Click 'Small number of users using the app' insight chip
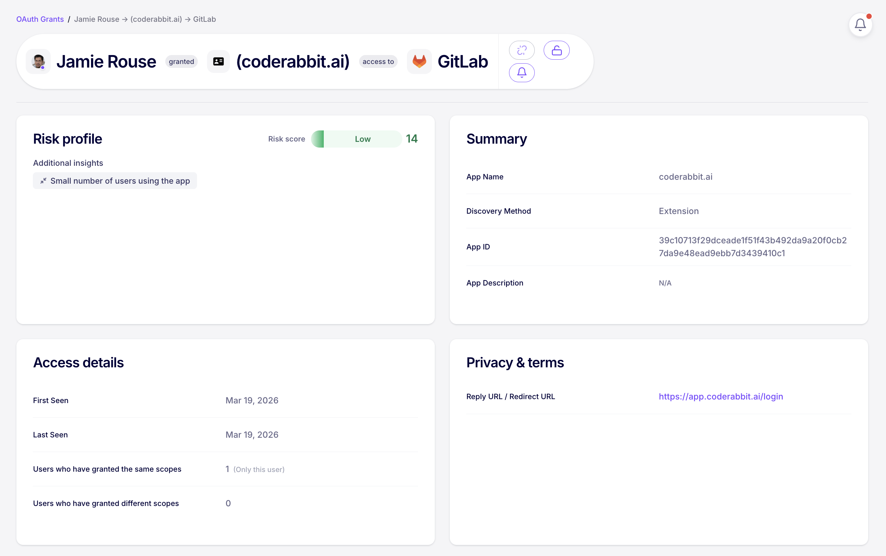This screenshot has width=886, height=556. coord(115,181)
